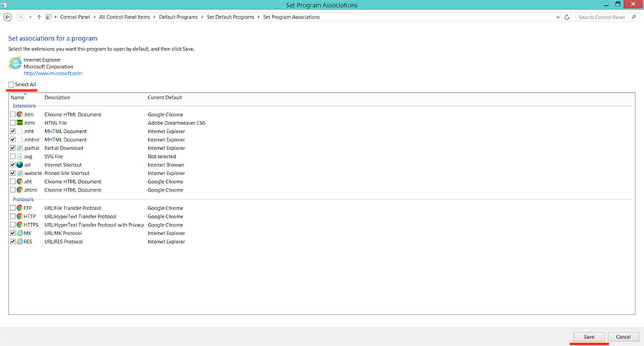
Task: Click the Chrome icon beside HTTP
Action: coord(20,217)
